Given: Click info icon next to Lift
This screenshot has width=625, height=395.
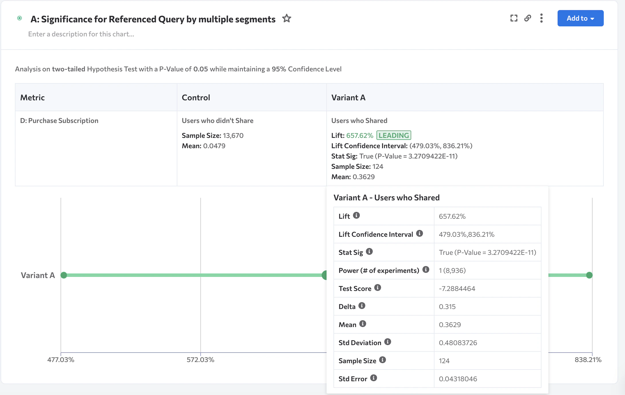Looking at the screenshot, I should tap(356, 215).
